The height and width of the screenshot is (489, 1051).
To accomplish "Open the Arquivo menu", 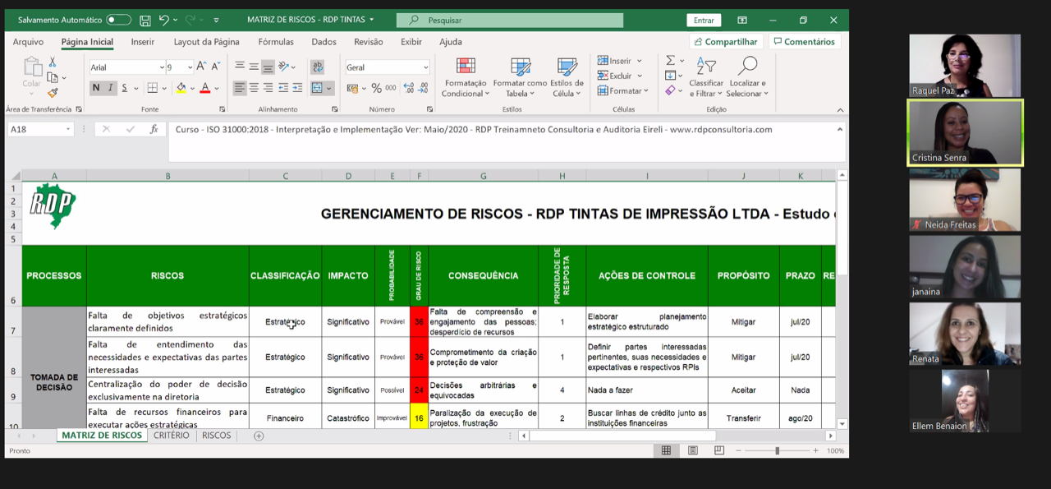I will click(x=28, y=42).
